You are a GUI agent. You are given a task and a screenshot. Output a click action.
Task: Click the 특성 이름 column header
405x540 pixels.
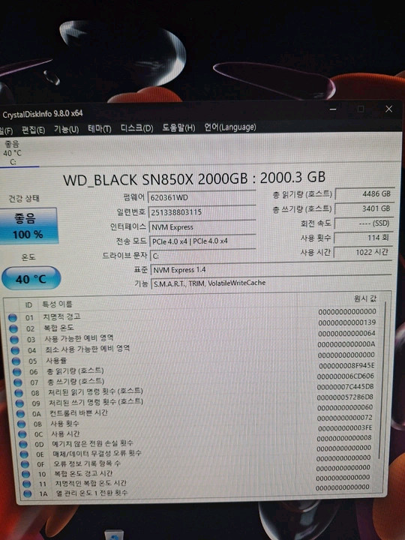click(57, 304)
